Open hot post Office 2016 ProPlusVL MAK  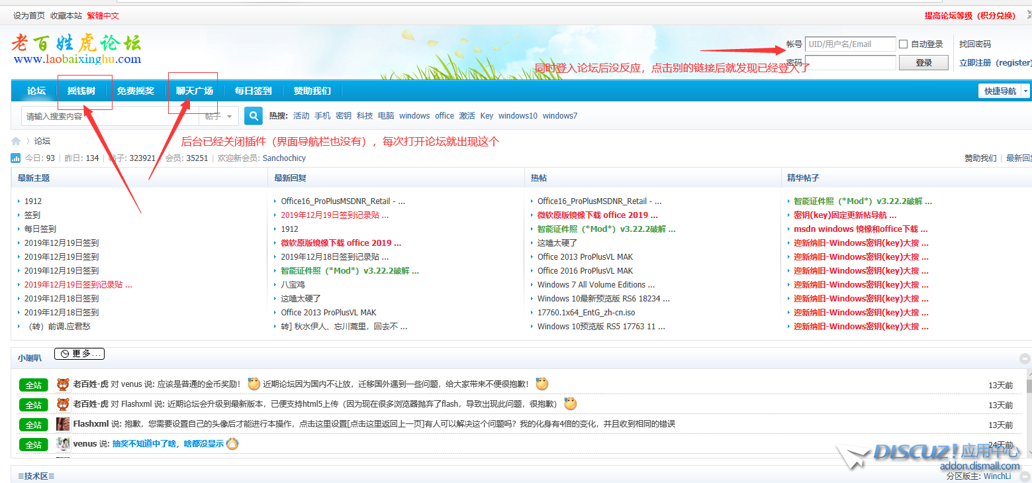point(585,271)
